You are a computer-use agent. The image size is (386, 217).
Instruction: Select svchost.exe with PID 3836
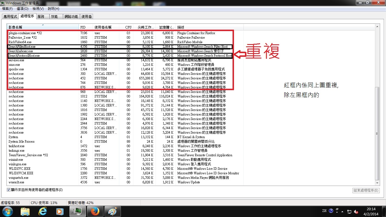(125, 133)
